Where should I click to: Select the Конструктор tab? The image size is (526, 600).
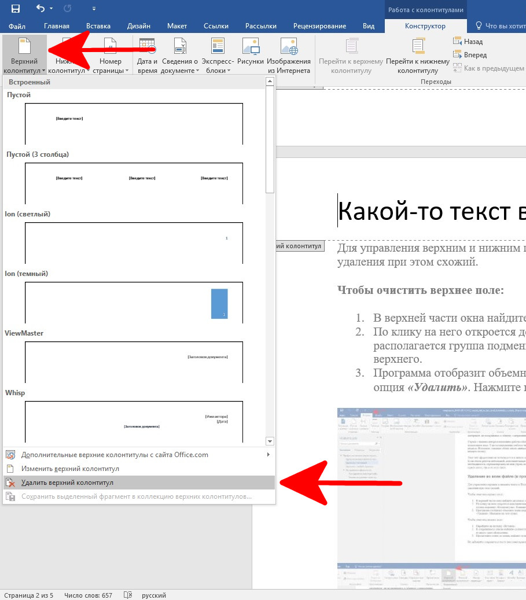pyautogui.click(x=425, y=26)
